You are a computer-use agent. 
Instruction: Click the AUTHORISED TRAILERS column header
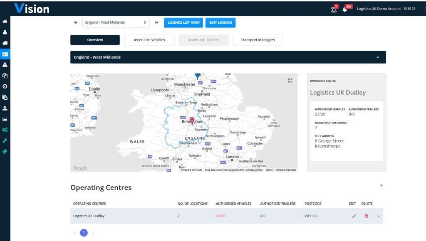click(x=278, y=204)
